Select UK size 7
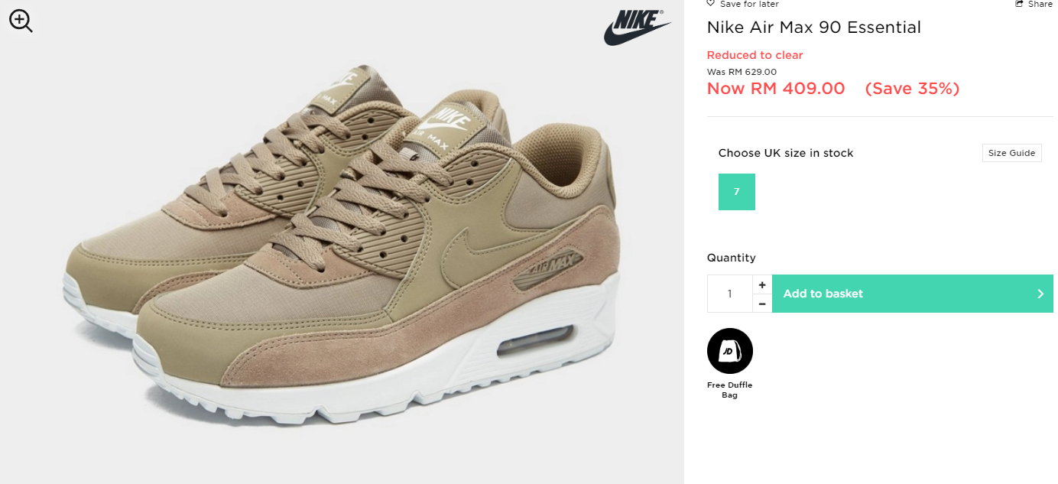The width and height of the screenshot is (1058, 484). [737, 192]
